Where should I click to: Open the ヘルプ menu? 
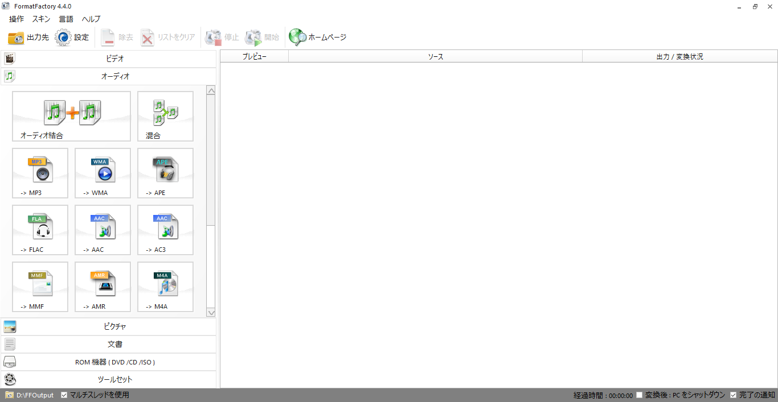(x=91, y=19)
